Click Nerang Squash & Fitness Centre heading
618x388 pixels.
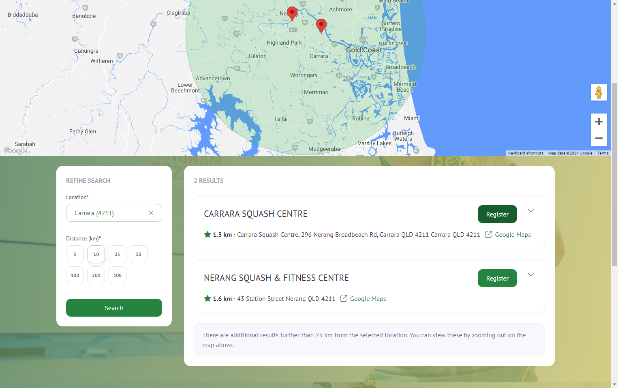[276, 278]
